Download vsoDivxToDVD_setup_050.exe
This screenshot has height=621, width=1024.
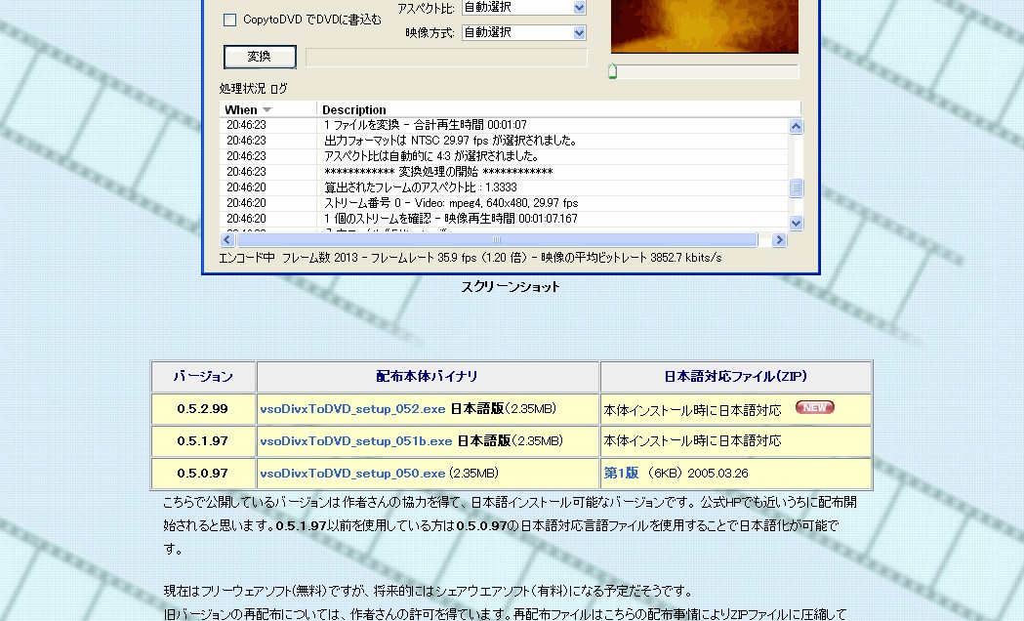[x=352, y=474]
